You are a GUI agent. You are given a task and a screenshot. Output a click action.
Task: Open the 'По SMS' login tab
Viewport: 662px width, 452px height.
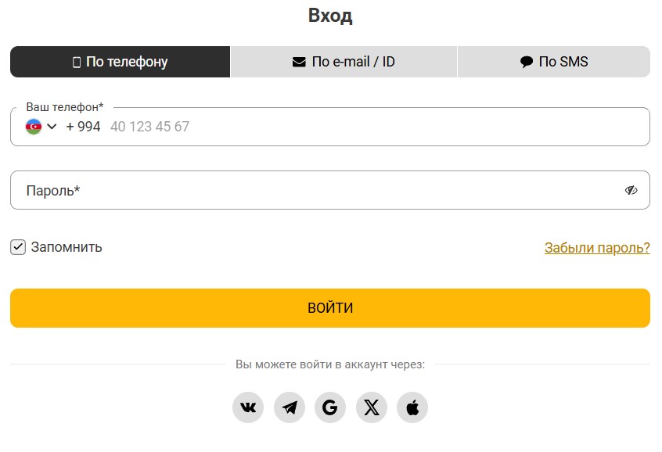tap(554, 62)
